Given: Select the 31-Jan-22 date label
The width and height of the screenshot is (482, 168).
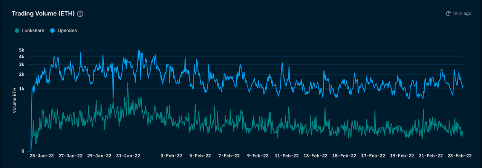Looking at the screenshot, I should tap(128, 156).
